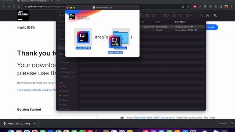Click the IntelliJ IDEA CE label under app icon
Image resolution: width=235 pixels, height=132 pixels.
83,48
